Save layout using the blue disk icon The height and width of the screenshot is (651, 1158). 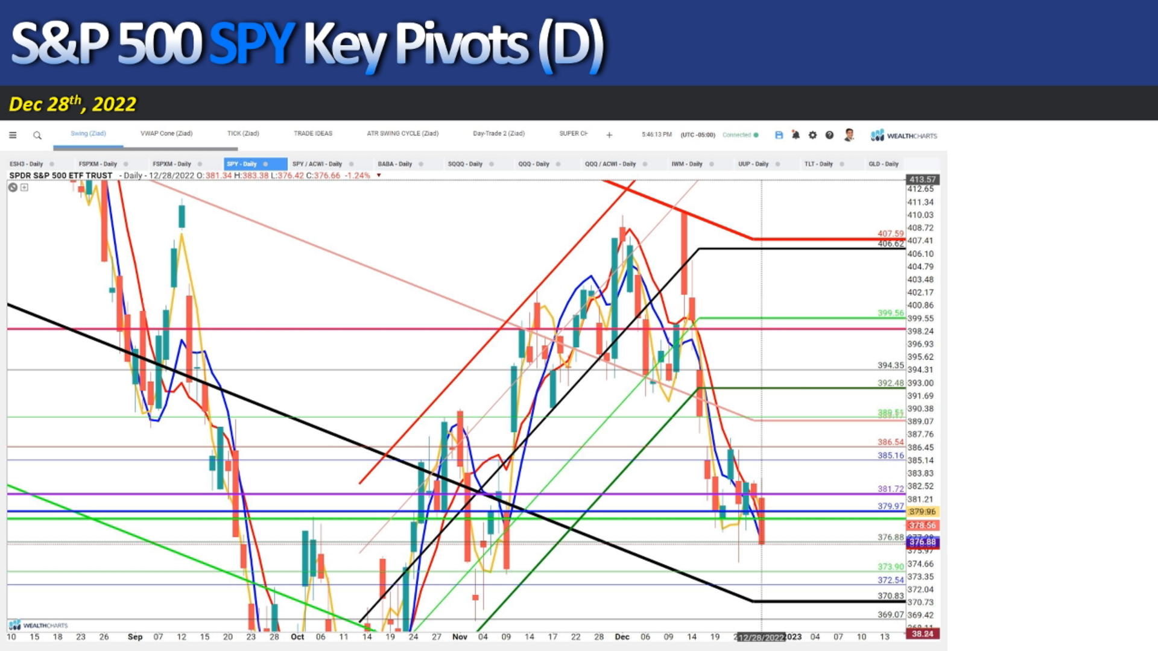point(779,135)
